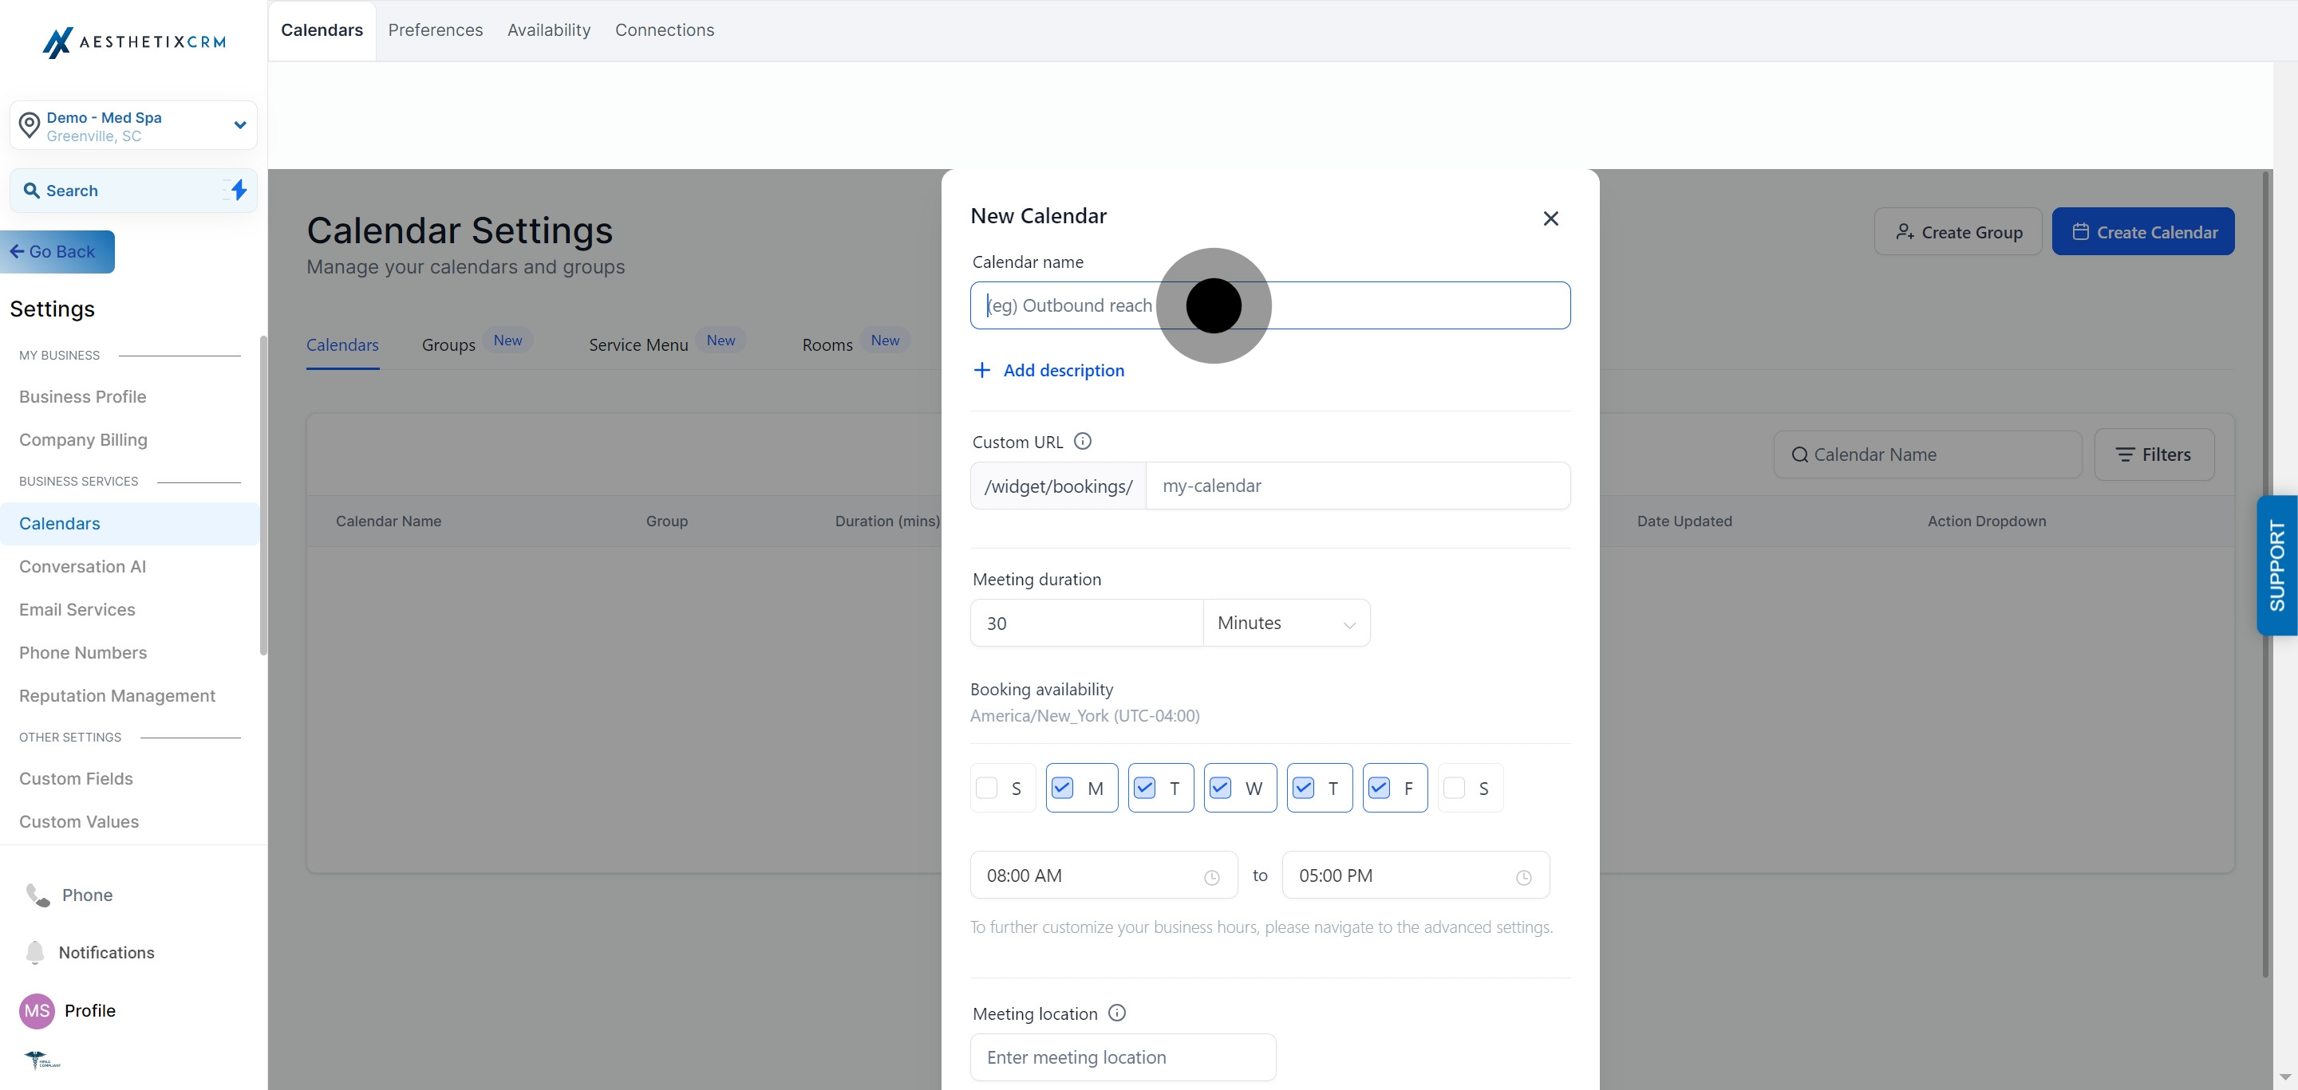This screenshot has width=2298, height=1090.
Task: Switch to the Preferences tab
Action: (436, 30)
